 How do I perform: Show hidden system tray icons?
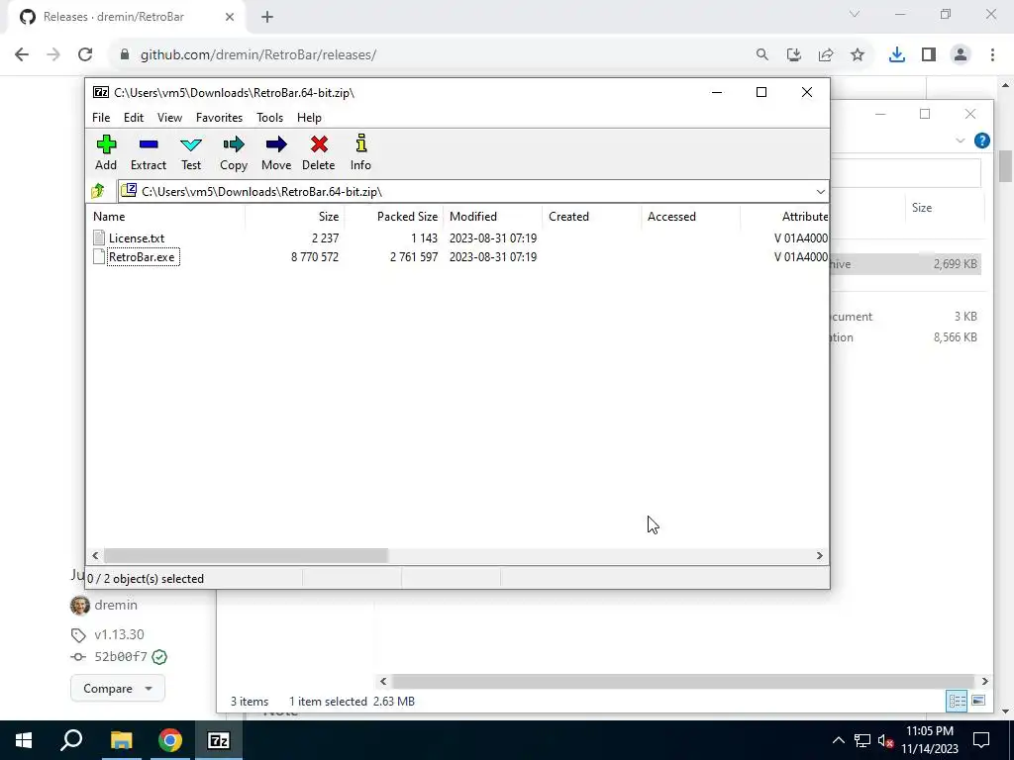point(838,740)
